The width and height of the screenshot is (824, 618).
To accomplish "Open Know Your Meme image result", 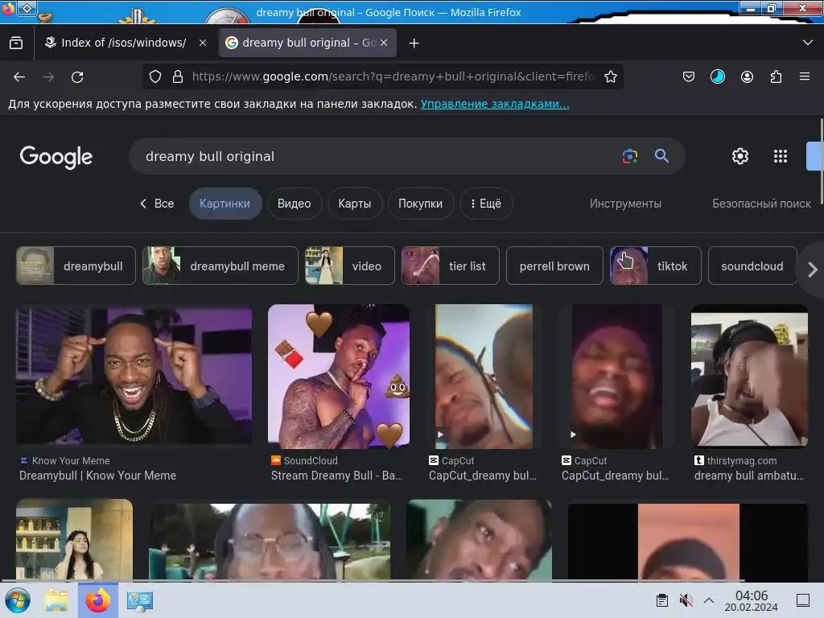I will pyautogui.click(x=134, y=376).
